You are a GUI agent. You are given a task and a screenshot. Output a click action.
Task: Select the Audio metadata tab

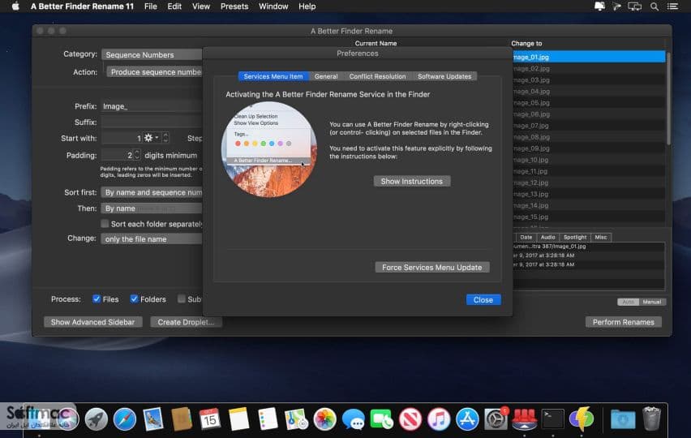[x=547, y=237]
